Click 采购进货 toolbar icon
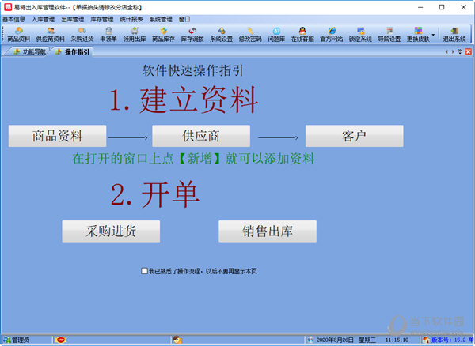 click(82, 34)
